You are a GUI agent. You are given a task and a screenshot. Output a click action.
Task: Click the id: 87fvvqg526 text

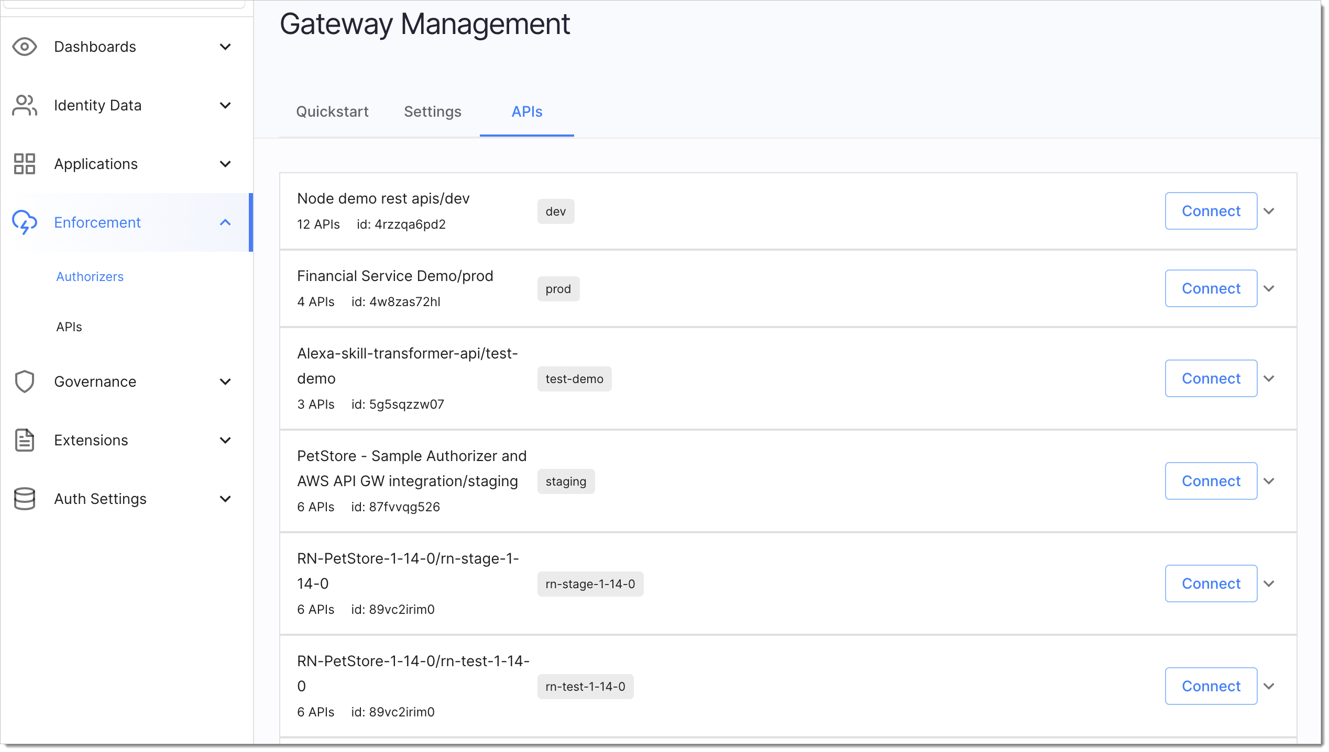coord(396,507)
